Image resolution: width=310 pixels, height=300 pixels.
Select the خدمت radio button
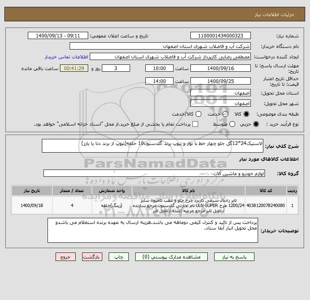(x=225, y=114)
